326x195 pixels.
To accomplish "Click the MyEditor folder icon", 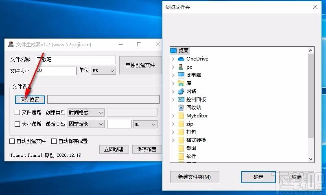I will (x=181, y=116).
